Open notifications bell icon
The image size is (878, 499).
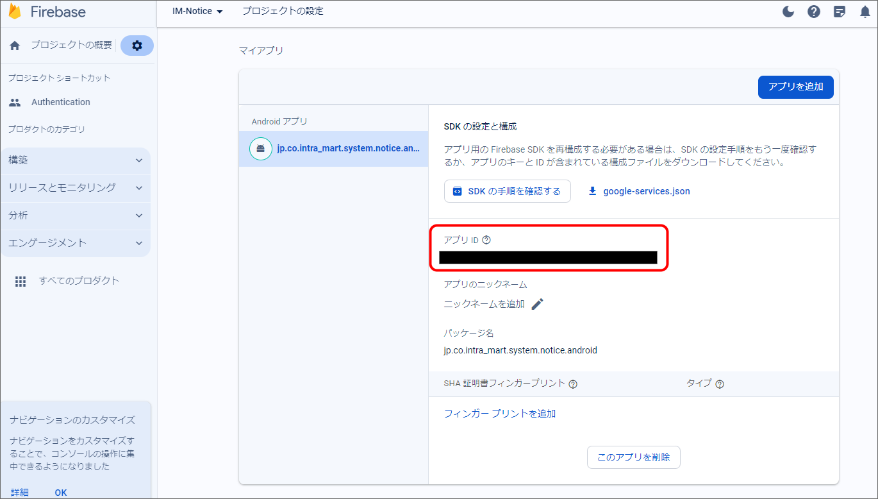click(865, 12)
